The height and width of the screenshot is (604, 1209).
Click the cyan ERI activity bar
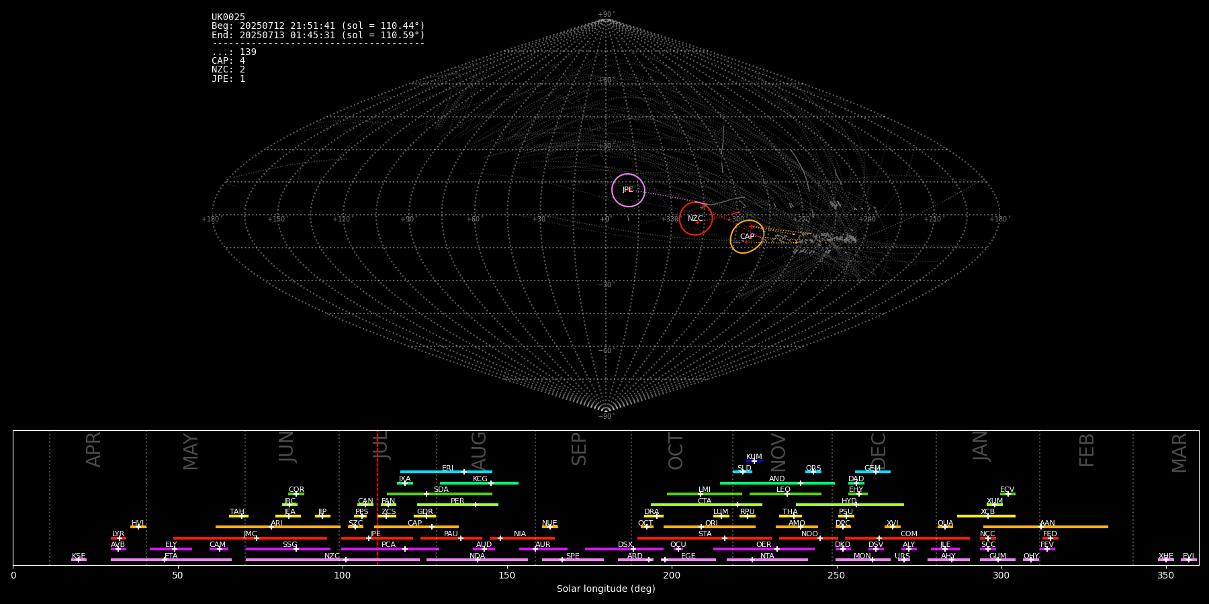446,472
